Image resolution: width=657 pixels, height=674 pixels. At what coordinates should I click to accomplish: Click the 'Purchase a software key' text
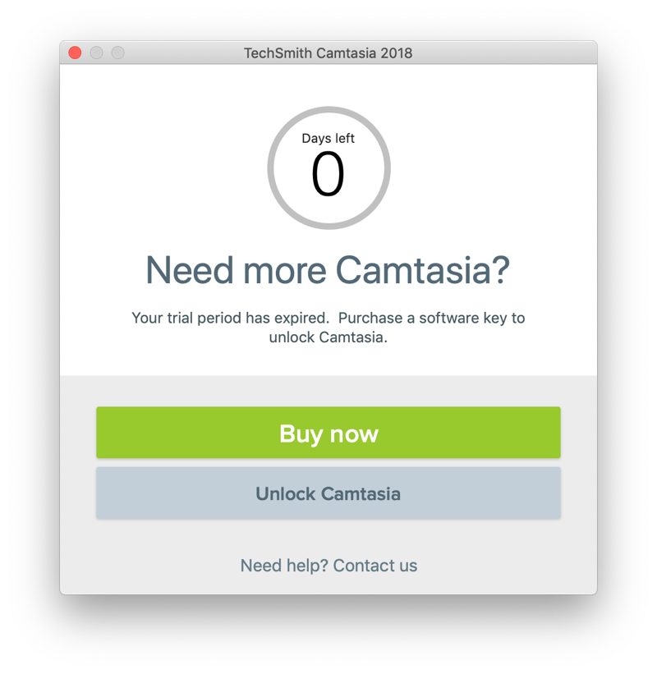tap(423, 318)
